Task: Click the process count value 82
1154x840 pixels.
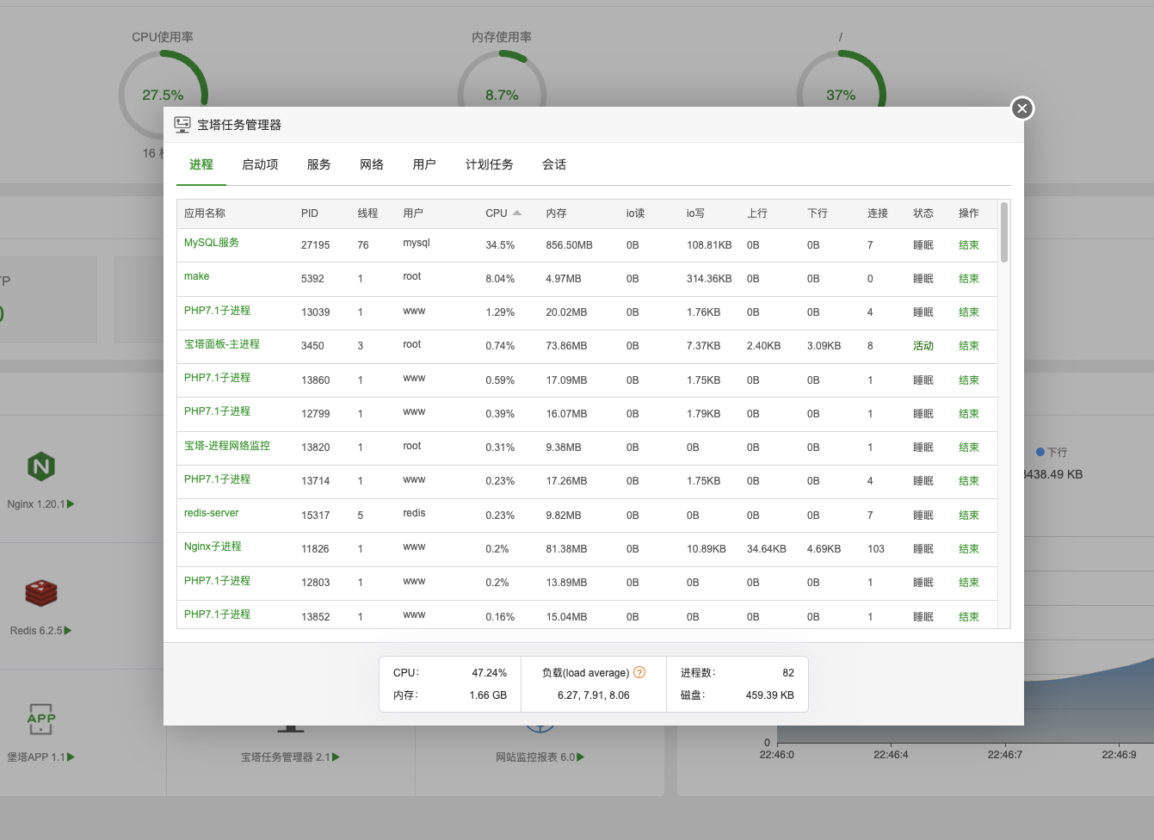Action: tap(788, 673)
